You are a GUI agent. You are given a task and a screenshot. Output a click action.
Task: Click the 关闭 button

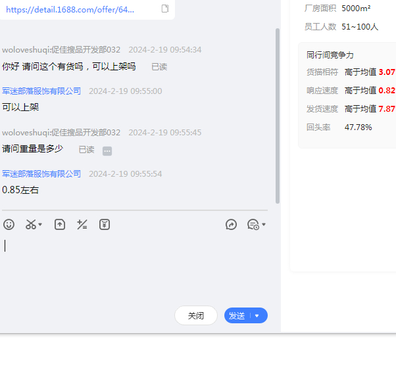(195, 315)
